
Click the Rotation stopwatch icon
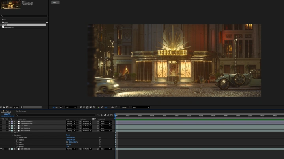(x=17, y=144)
